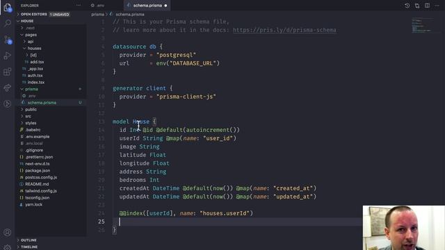
Task: Open tsconfig.json file
Action: pos(37,198)
